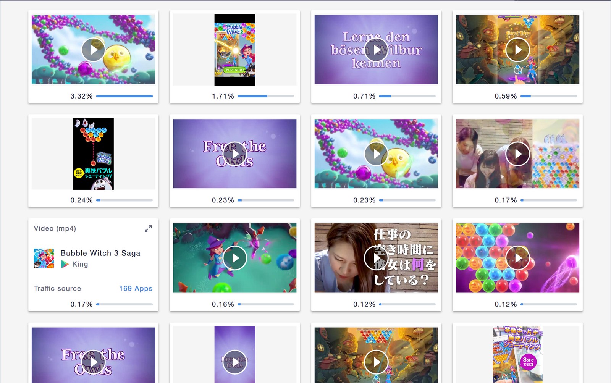611x383 pixels.
Task: Click the "Bubble Witch 3 Saga" title
Action: click(100, 253)
